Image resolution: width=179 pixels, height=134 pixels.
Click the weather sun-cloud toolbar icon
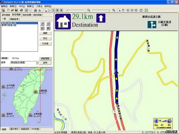(x=40, y=10)
